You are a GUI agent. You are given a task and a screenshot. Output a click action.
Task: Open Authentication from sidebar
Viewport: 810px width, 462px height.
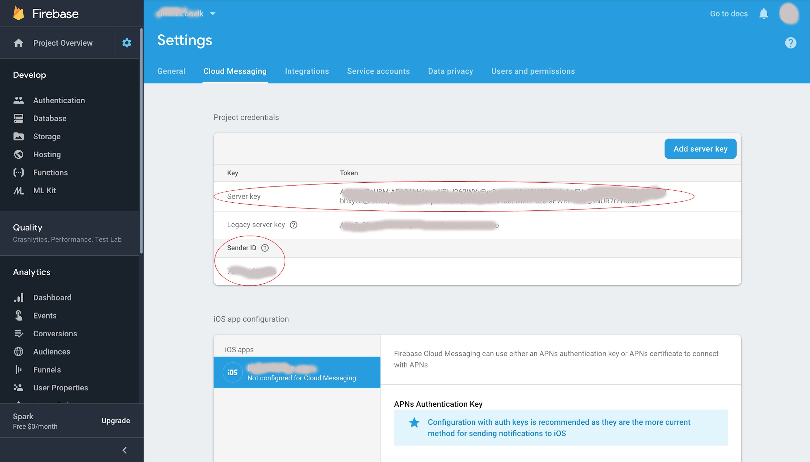59,100
